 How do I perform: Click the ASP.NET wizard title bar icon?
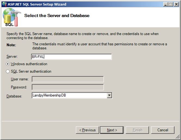pyautogui.click(x=5, y=4)
